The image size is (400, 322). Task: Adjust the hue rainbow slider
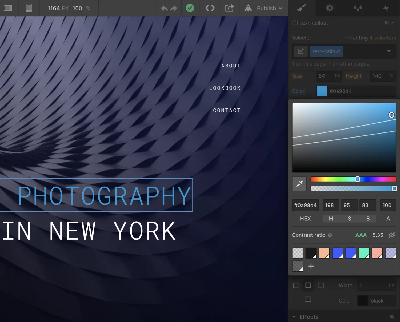[x=353, y=179]
